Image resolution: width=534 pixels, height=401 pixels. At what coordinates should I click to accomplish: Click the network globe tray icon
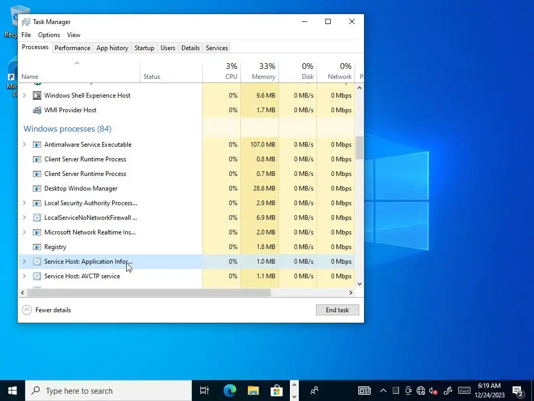(x=421, y=391)
